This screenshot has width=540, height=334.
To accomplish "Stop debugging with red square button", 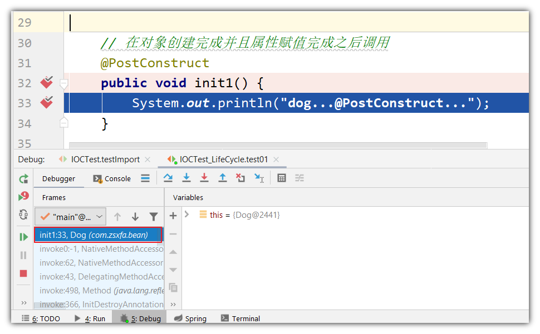I will (23, 273).
